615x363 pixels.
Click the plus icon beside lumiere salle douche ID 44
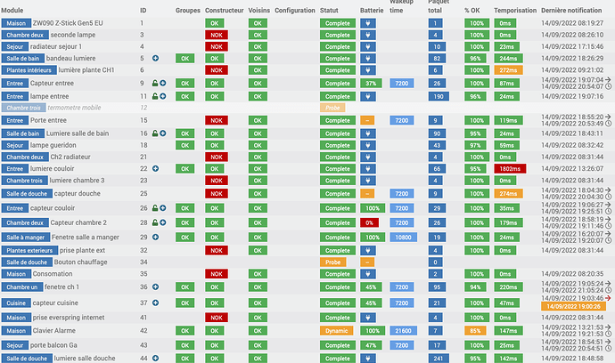click(x=156, y=359)
